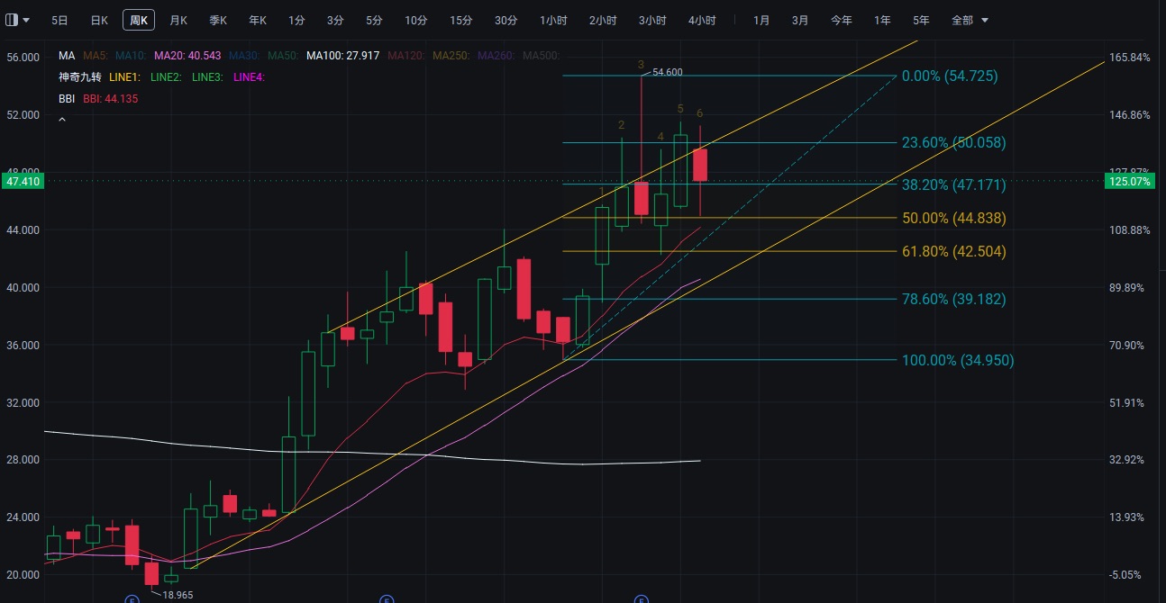Click the 47.410 current price tag
The image size is (1166, 603).
tap(23, 181)
